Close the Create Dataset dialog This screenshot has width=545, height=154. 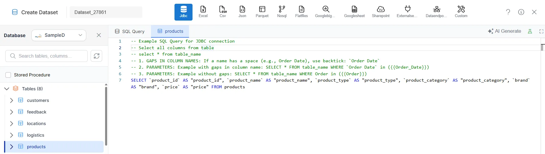click(x=534, y=12)
